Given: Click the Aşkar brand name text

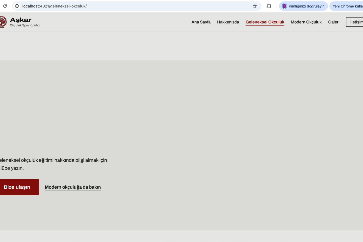Looking at the screenshot, I should (21, 20).
